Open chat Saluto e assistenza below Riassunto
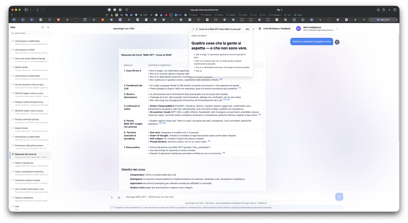 coord(30,164)
